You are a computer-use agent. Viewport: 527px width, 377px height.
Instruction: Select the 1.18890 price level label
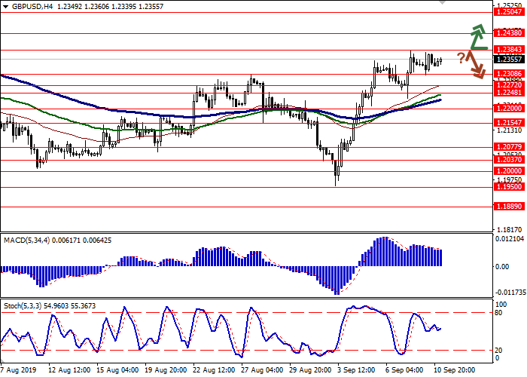[509, 205]
